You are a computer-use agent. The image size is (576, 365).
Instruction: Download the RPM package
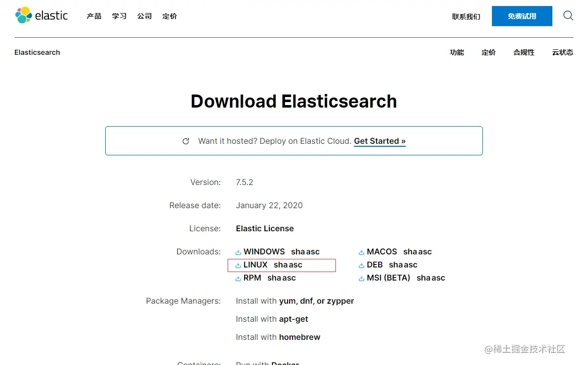[x=252, y=278]
